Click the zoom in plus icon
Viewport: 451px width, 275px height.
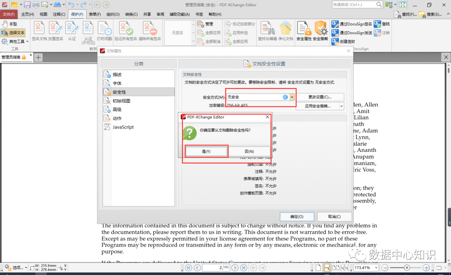[426, 268]
